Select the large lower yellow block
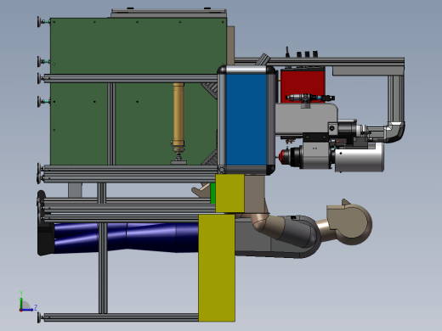This screenshot has height=331, width=442. tap(217, 267)
